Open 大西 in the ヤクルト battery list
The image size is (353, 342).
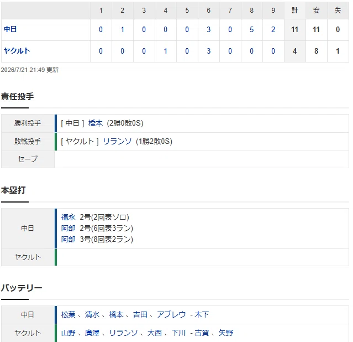tap(155, 333)
